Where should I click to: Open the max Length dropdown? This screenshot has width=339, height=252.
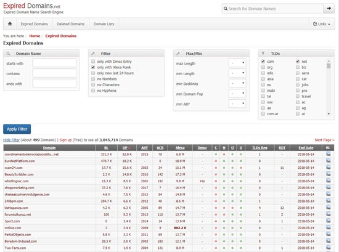[x=237, y=63]
